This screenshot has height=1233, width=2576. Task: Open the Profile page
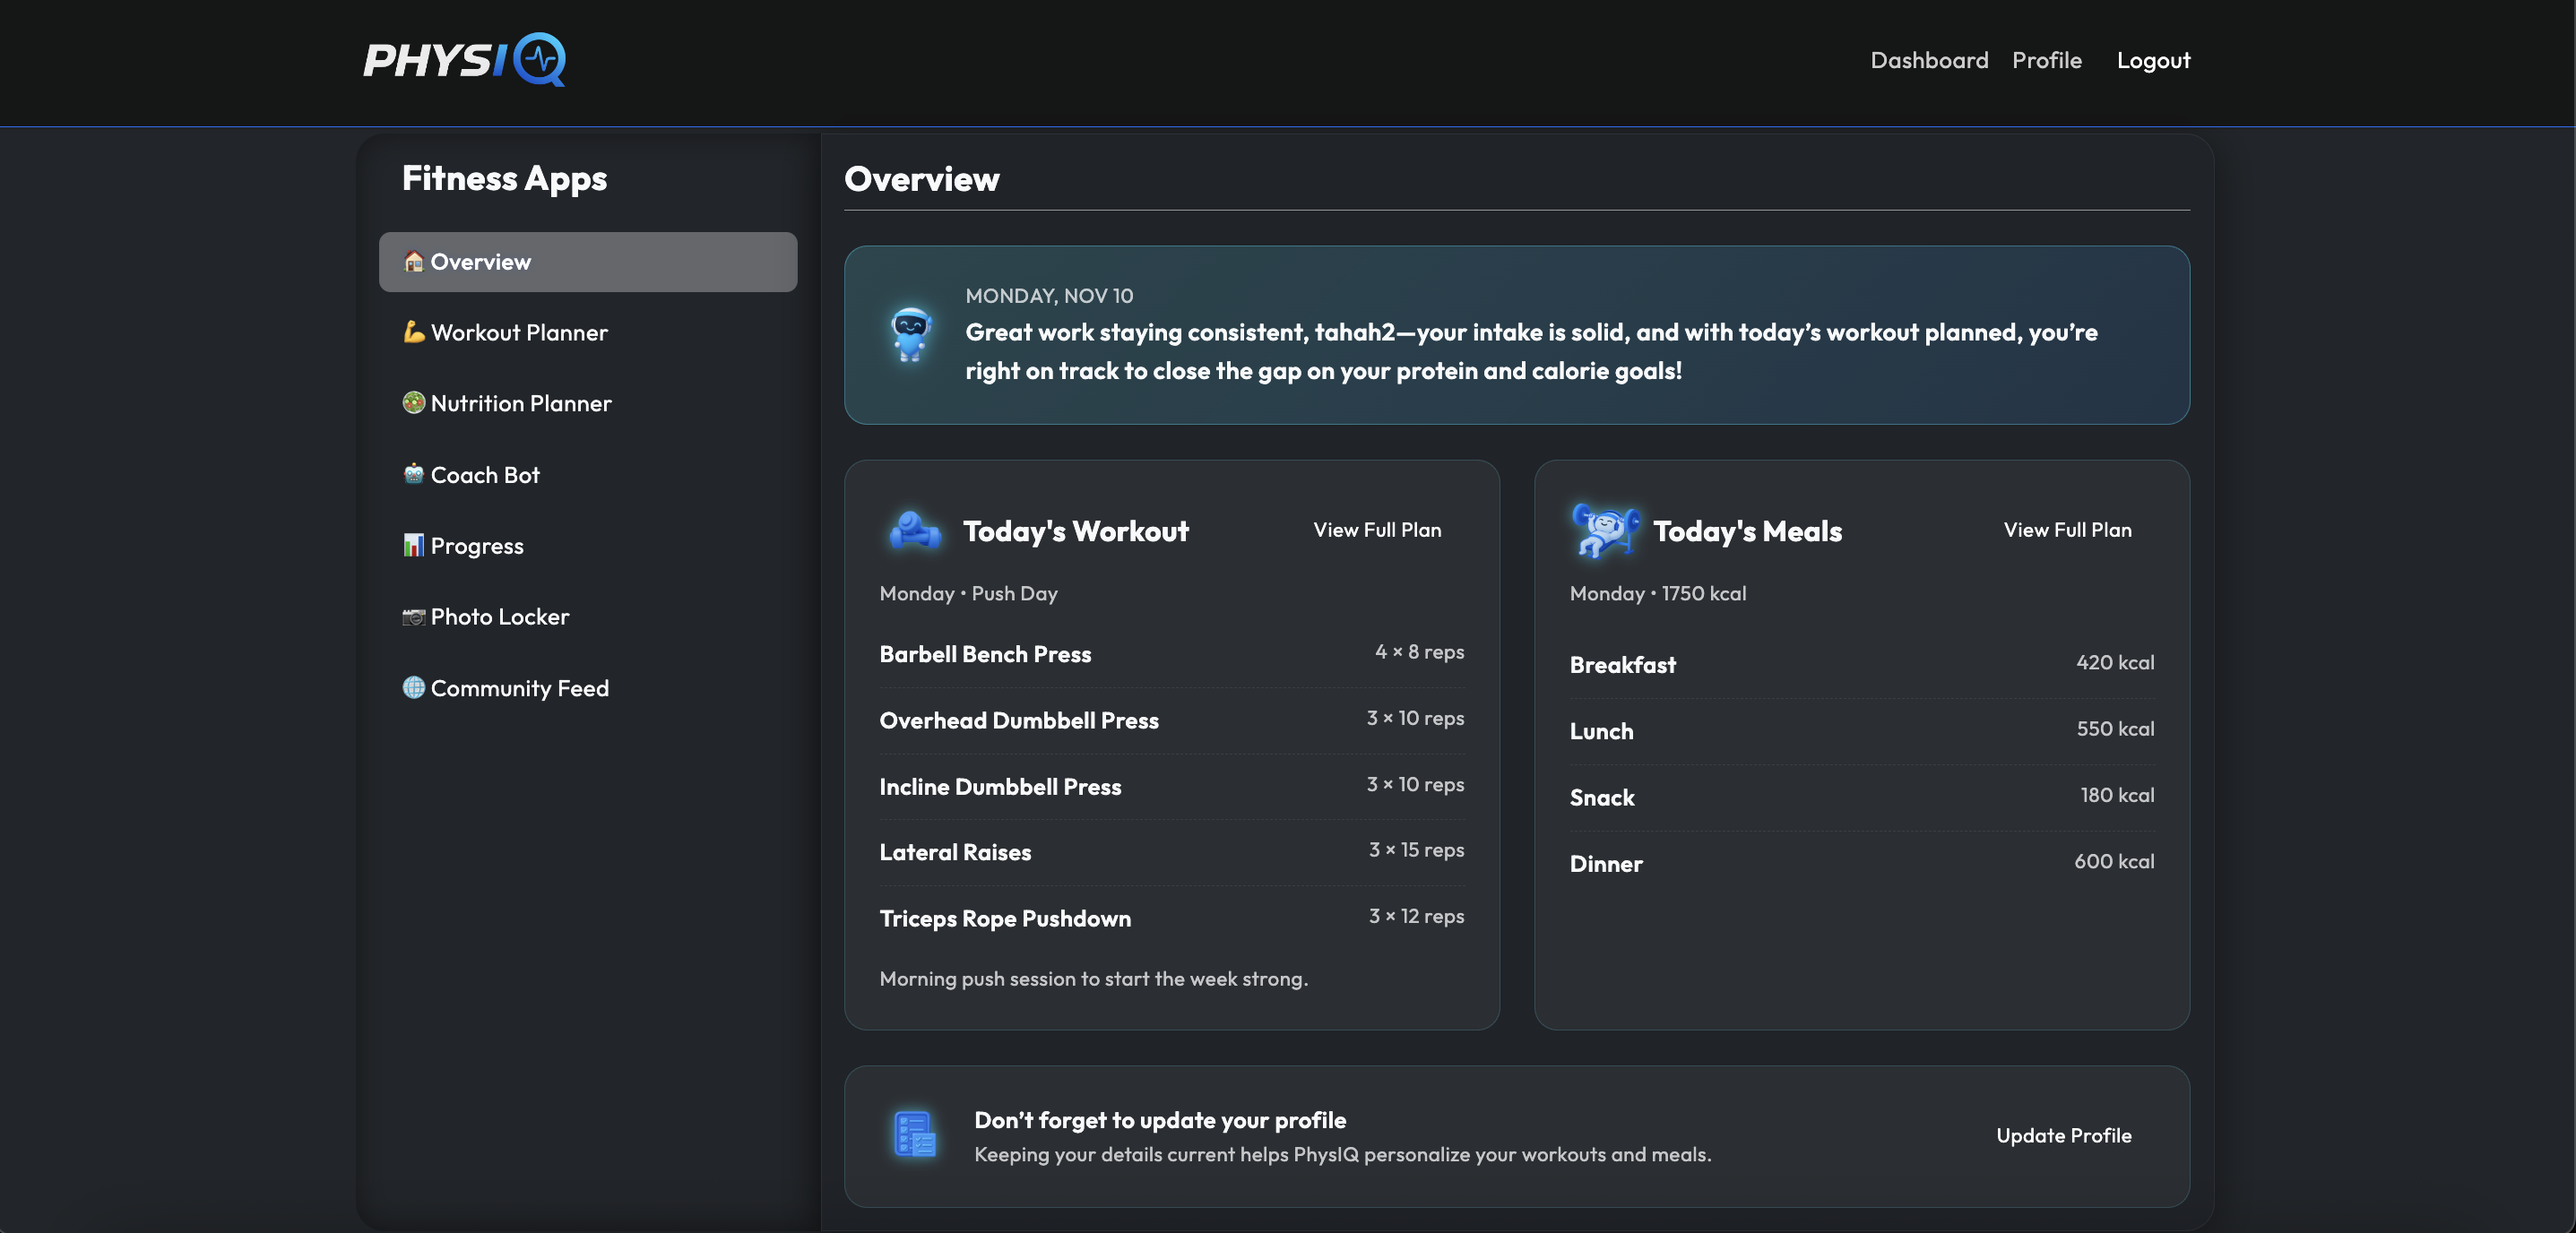click(2046, 60)
